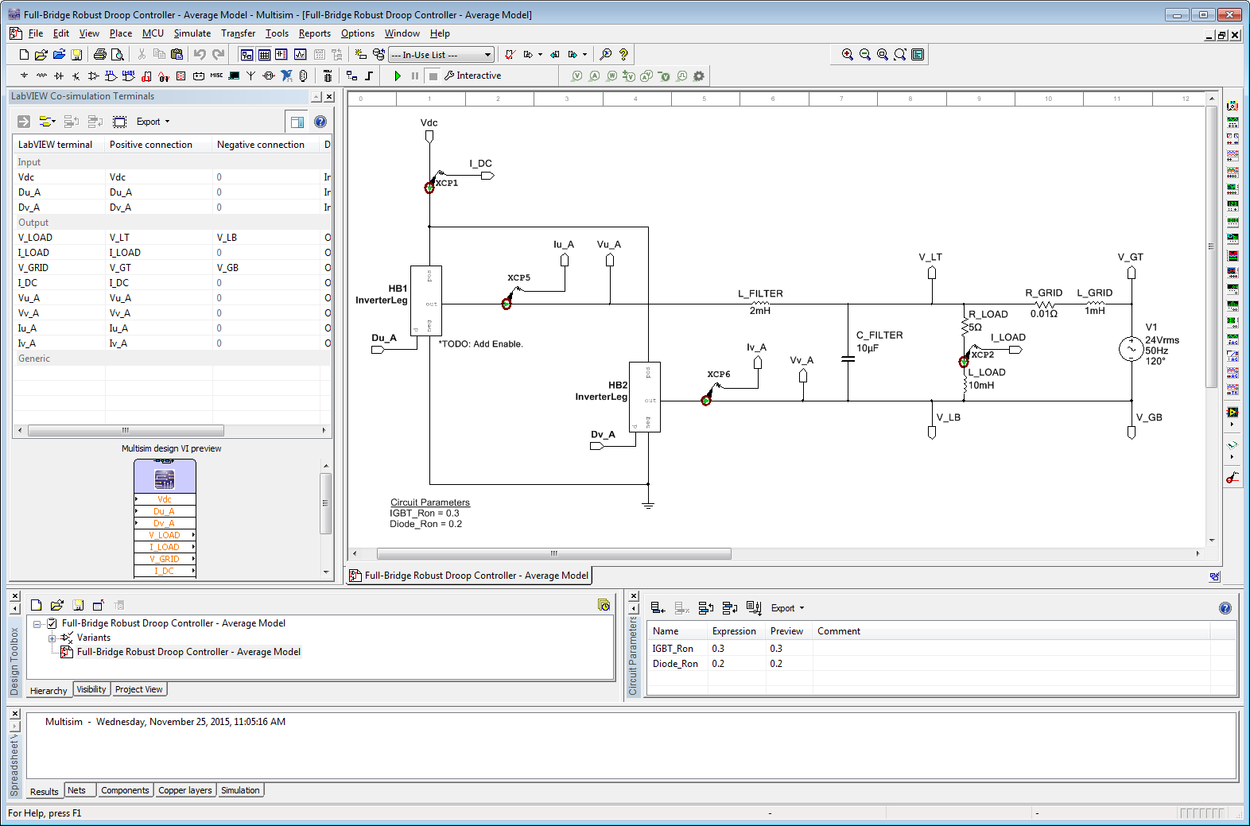Expand the Variants tree node

tap(52, 638)
